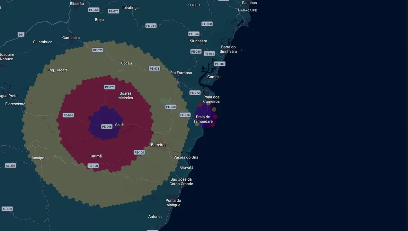
Task: Select the Praia de Tamandaré label
Action: [203, 119]
